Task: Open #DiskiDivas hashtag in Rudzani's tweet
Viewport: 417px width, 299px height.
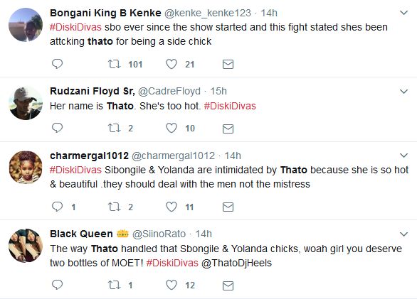Action: (x=230, y=106)
